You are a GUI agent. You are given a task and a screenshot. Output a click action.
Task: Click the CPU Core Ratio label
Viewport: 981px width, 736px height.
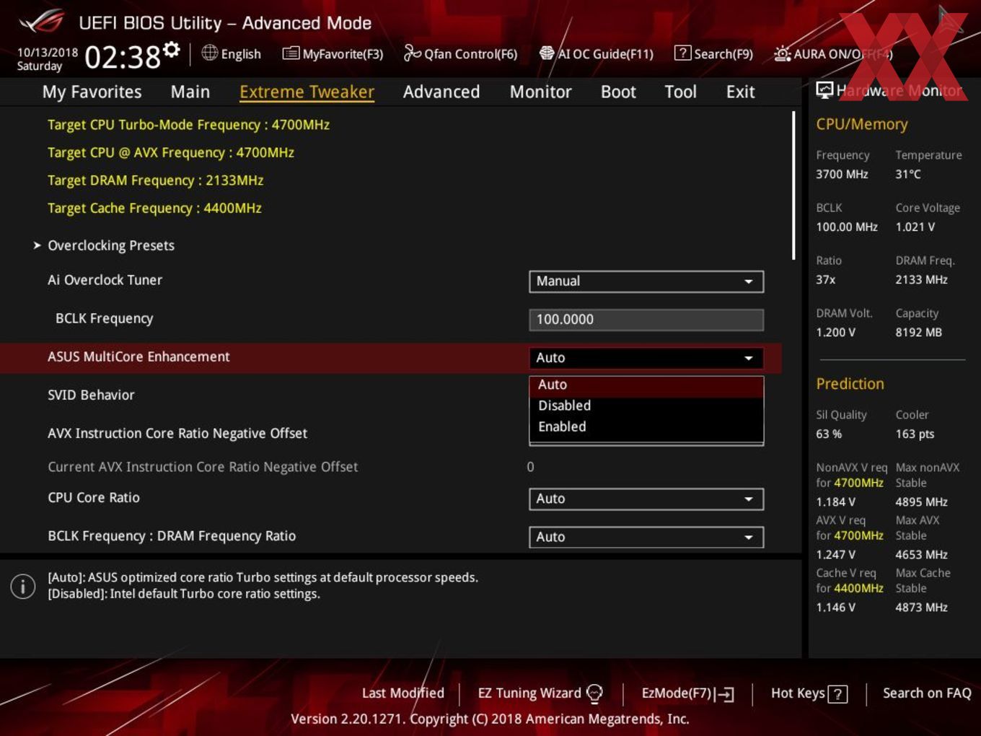point(94,498)
